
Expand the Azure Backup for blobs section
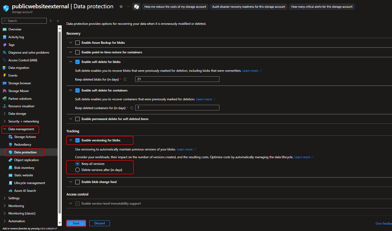pos(71,43)
